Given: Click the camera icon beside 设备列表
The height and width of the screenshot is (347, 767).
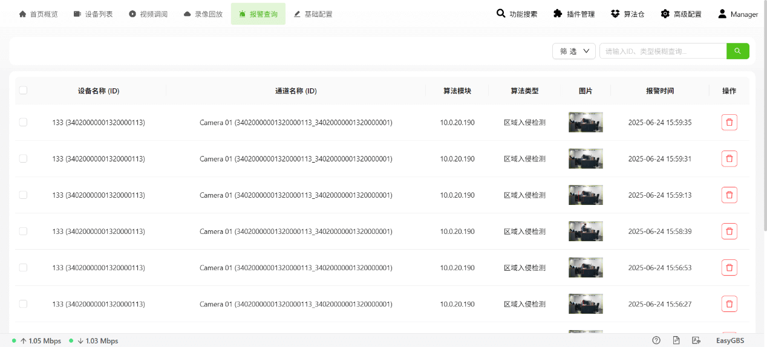Looking at the screenshot, I should coord(77,14).
